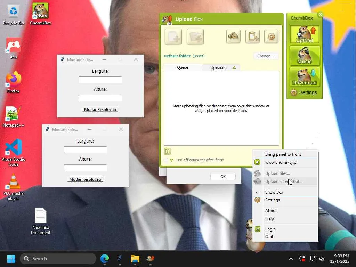The width and height of the screenshot is (356, 267).
Task: Open Settings in ChomikBox widget
Action: coord(304,92)
